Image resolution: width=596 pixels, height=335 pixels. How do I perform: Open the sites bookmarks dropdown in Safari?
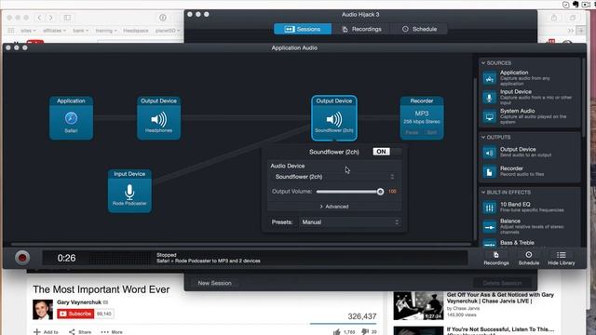coord(28,31)
